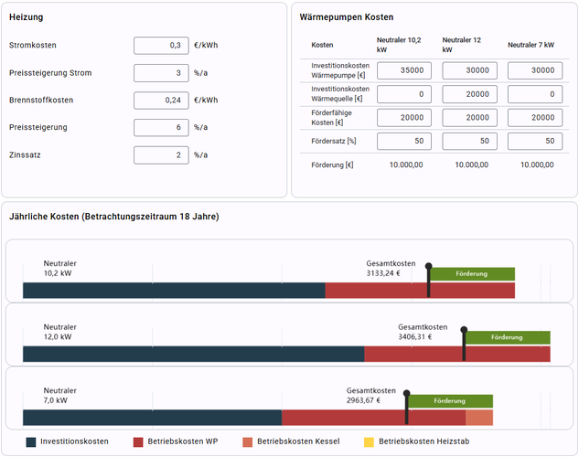
Task: Click the dark blue Investitionskosten legend swatch
Action: coord(31,441)
